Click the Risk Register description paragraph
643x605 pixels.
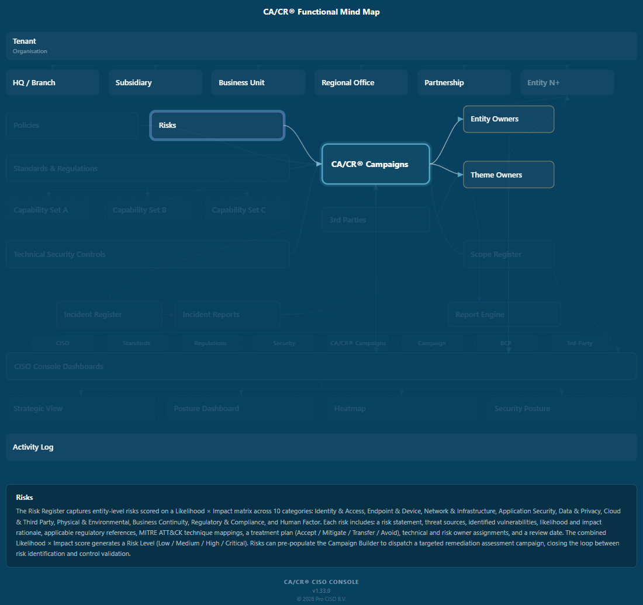click(x=318, y=533)
